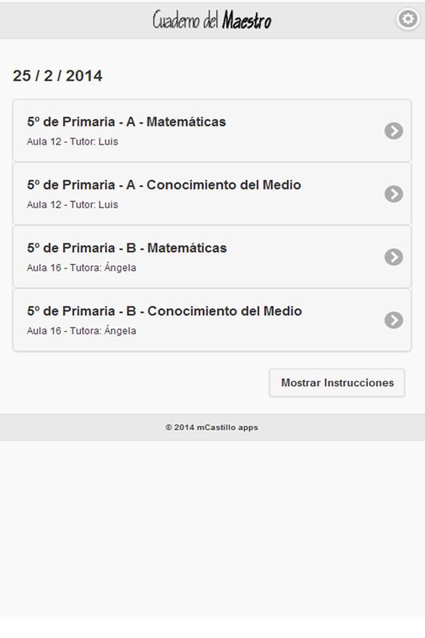Click the word 'del' in the app title

[211, 21]
